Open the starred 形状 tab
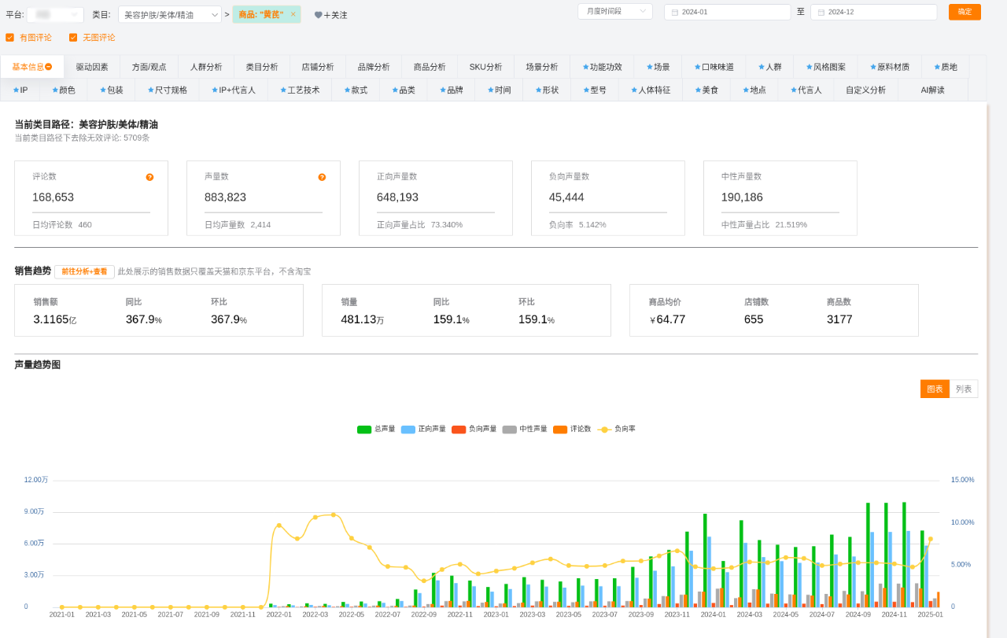 point(547,90)
